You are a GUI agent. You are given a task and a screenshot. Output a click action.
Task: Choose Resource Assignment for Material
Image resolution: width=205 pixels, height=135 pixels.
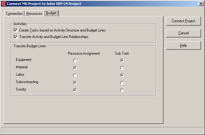(x=75, y=68)
